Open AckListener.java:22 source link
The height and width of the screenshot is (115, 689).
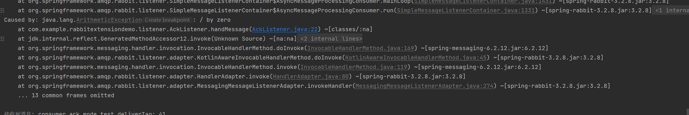(285, 29)
